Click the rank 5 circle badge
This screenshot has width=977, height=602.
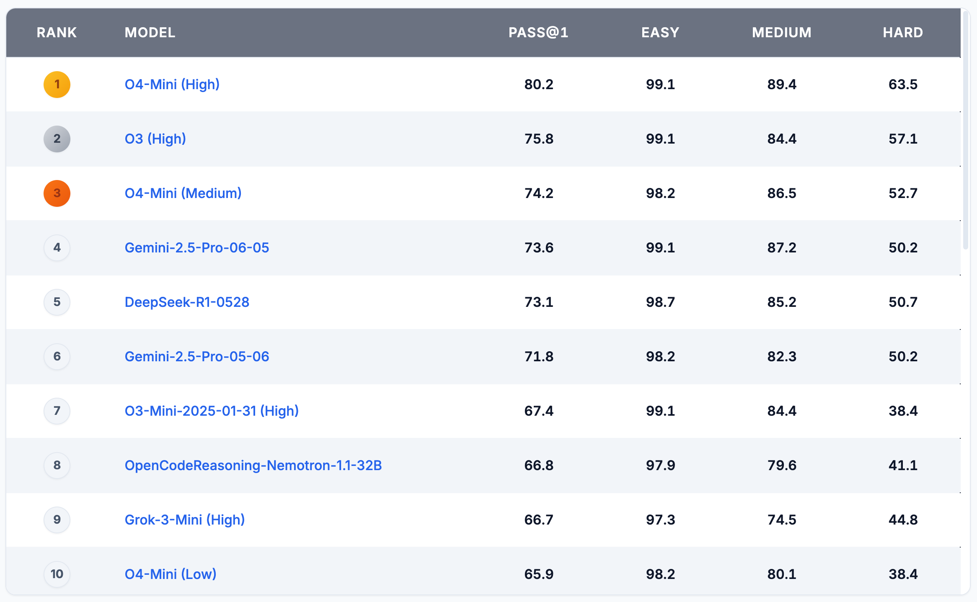(x=57, y=302)
